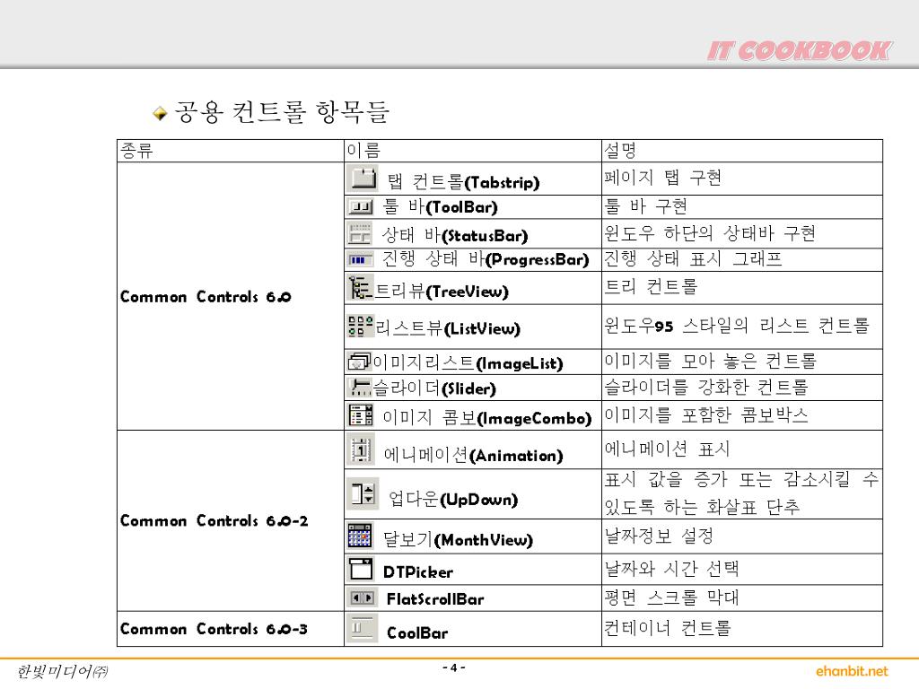Click the CoolBar name text

click(x=417, y=632)
